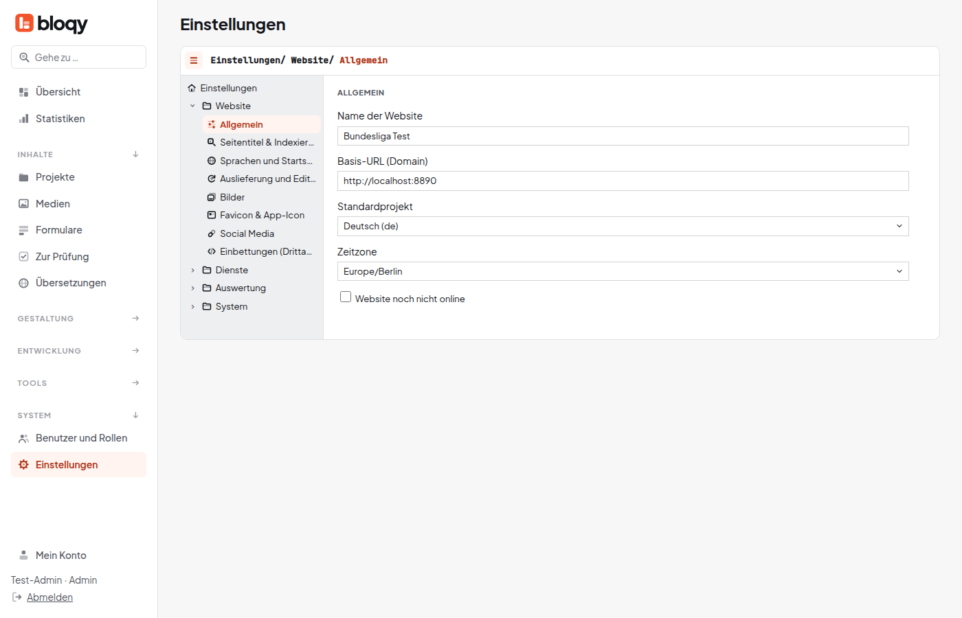This screenshot has width=962, height=618.
Task: Collapse the INHALTE sidebar section arrow
Action: point(135,154)
